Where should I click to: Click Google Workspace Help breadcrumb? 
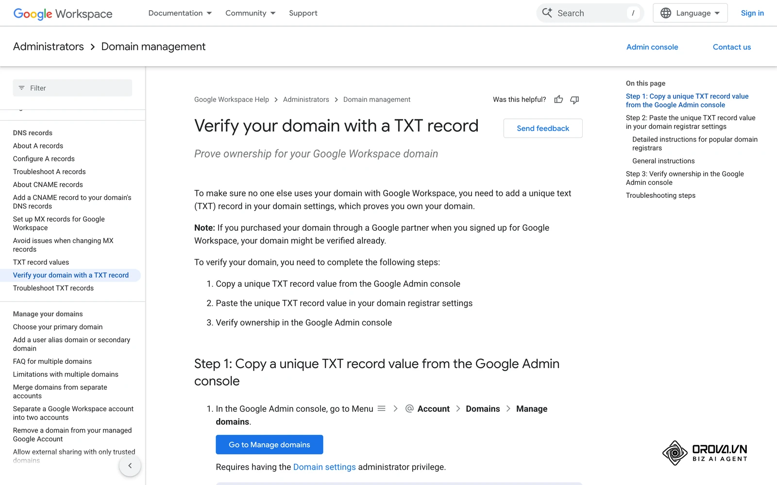[x=232, y=99]
